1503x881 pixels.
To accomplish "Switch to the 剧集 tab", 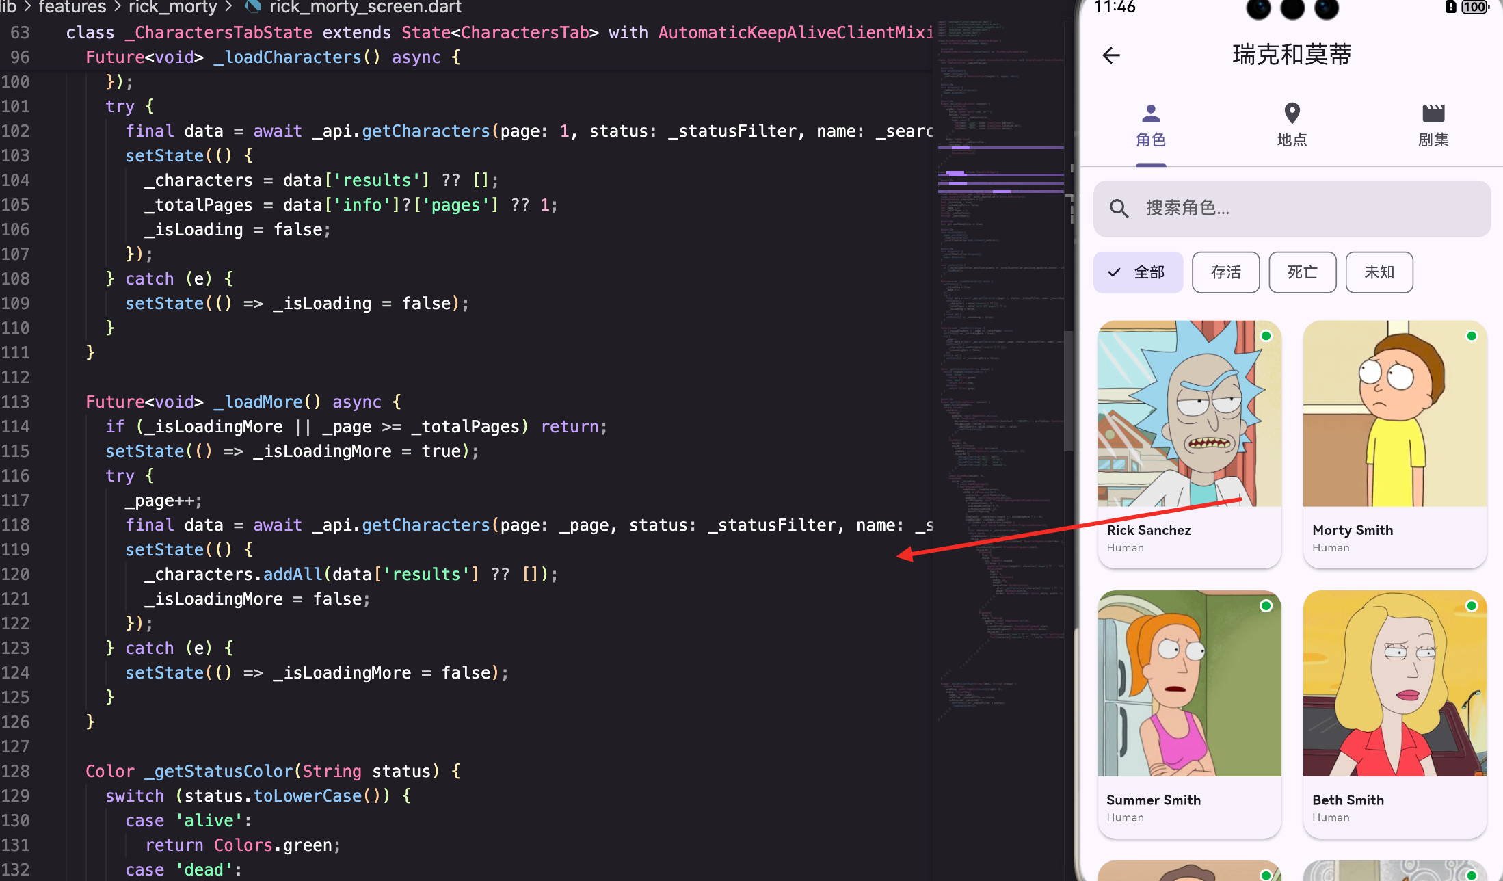I will click(x=1433, y=140).
